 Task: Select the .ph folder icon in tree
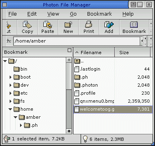27,125
